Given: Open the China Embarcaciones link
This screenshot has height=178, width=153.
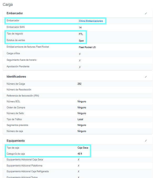Looking at the screenshot, I should coord(91,21).
